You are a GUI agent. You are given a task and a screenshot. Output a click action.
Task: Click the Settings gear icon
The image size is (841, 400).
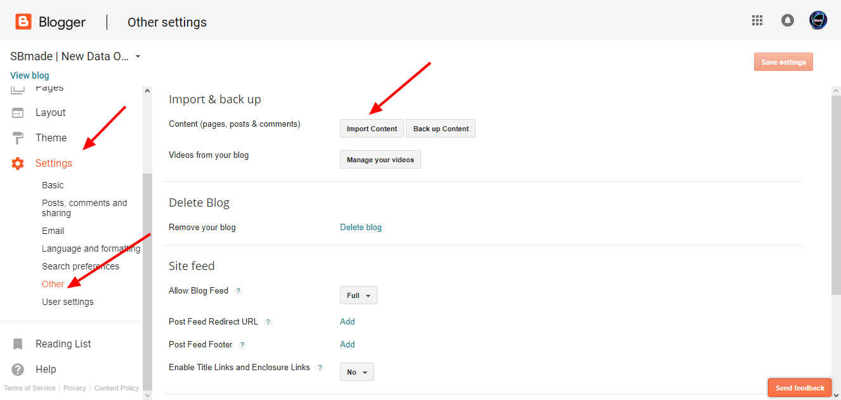18,164
